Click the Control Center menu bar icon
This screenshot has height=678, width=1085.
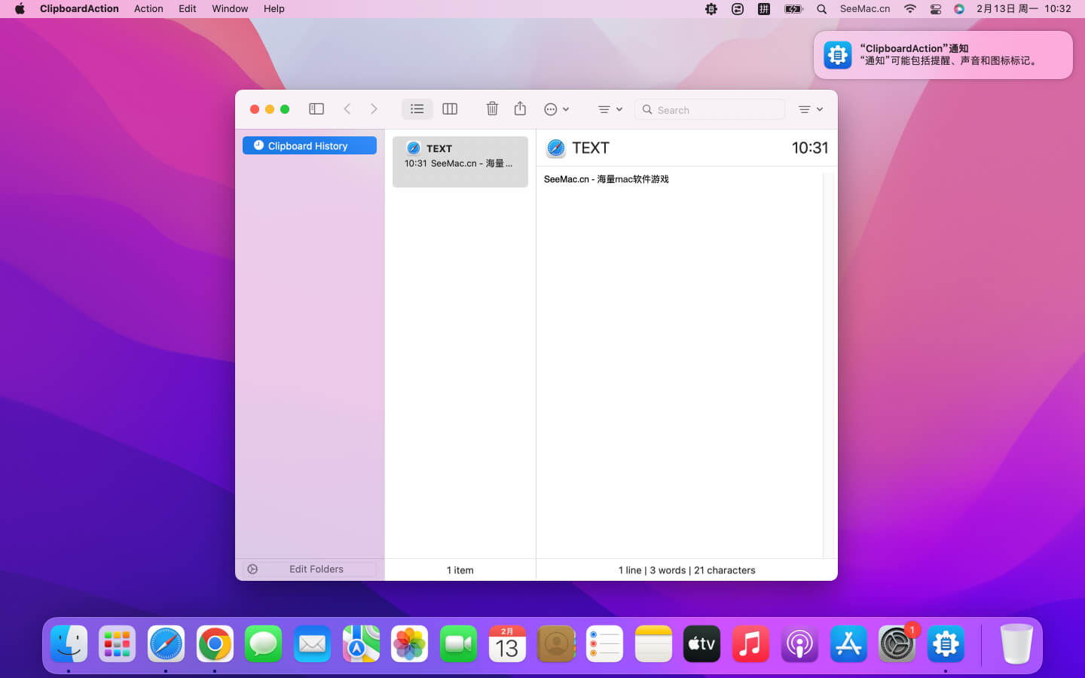(x=935, y=9)
